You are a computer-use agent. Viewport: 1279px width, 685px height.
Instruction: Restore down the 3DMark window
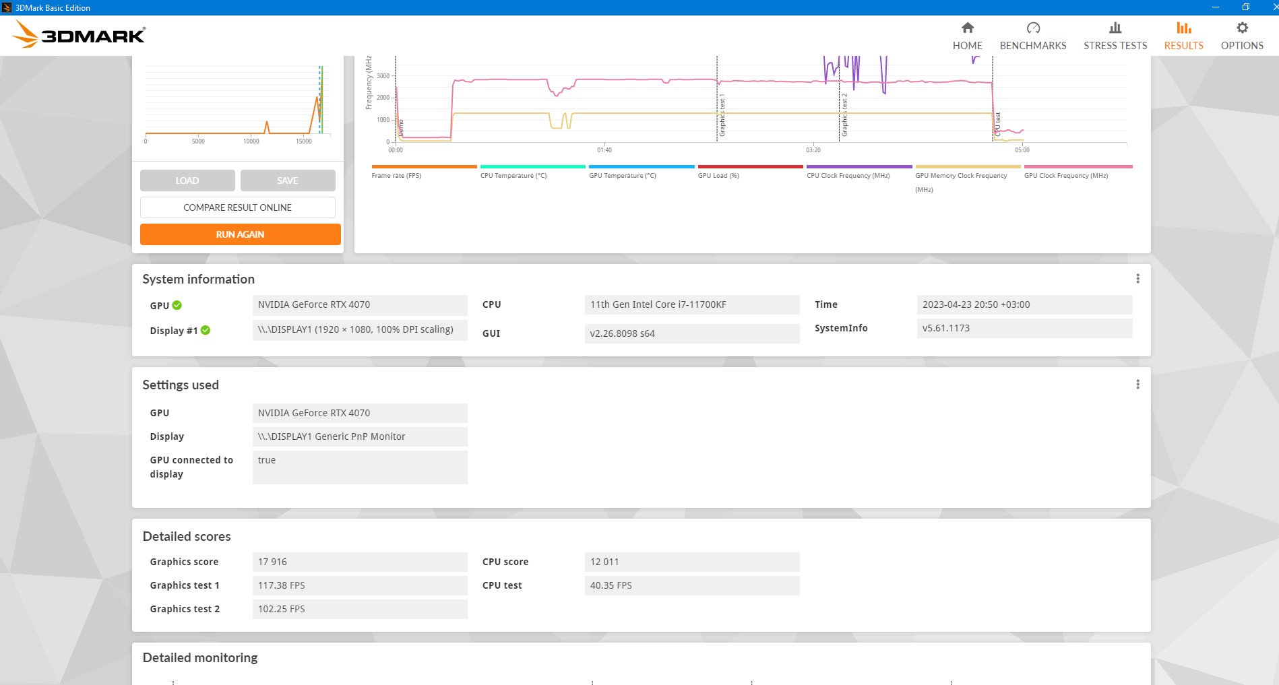click(x=1245, y=7)
